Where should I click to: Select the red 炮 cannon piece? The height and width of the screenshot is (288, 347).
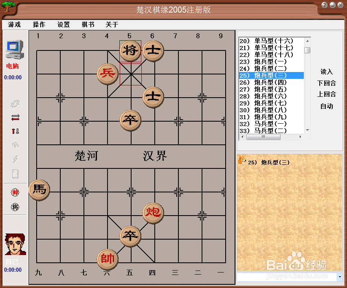coord(153,213)
